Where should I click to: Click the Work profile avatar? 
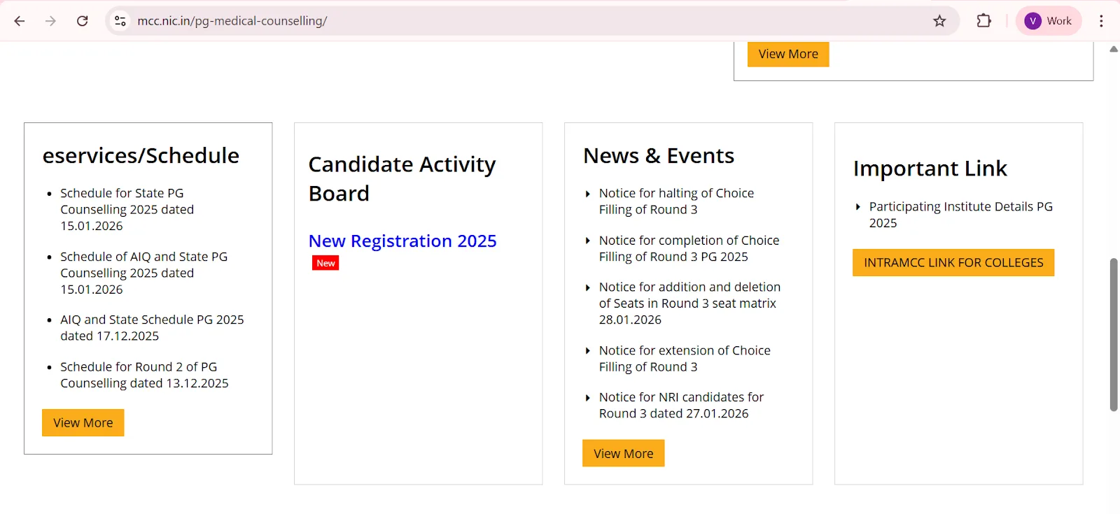coord(1047,20)
